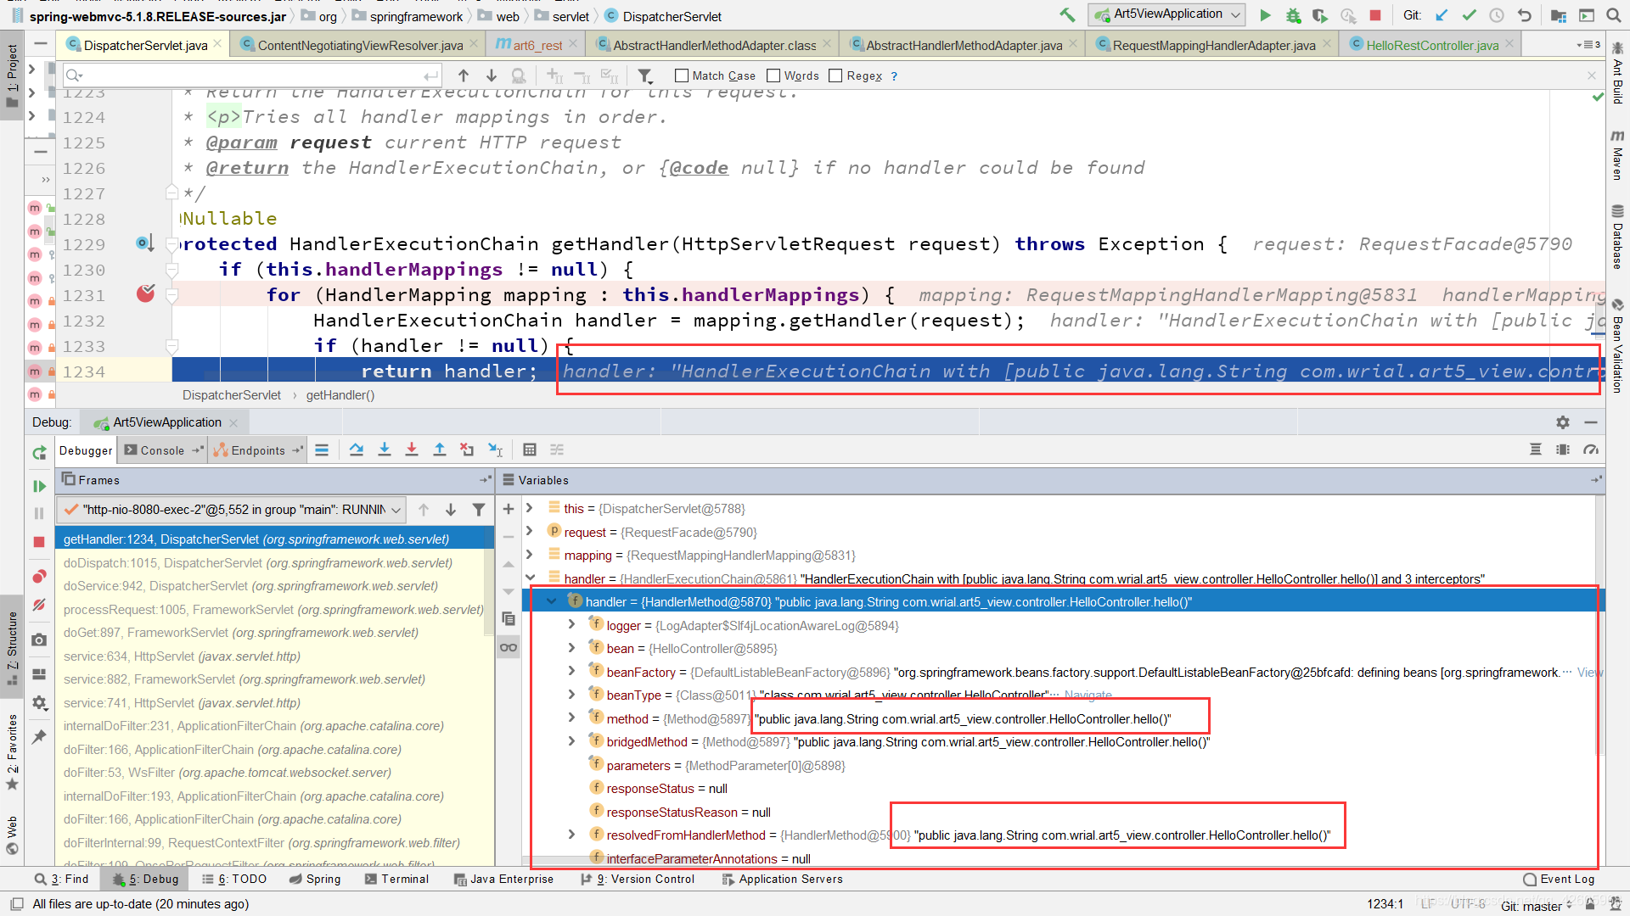The height and width of the screenshot is (916, 1630).
Task: Expand the resolvedFromHandlerMethod node
Action: 572,835
